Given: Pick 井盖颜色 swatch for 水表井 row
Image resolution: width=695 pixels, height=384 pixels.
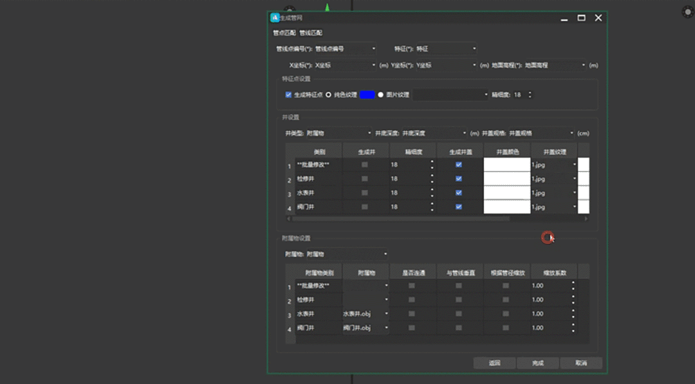Looking at the screenshot, I should point(506,193).
